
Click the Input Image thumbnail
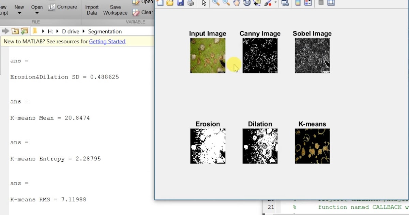click(208, 55)
